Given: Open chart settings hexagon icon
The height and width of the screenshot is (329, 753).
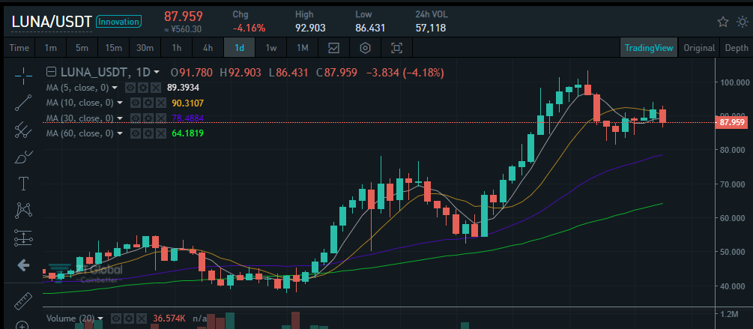Looking at the screenshot, I should pyautogui.click(x=366, y=47).
